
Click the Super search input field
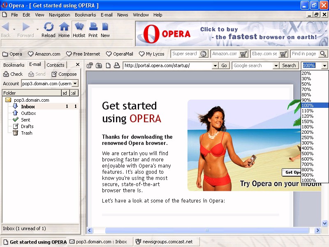point(185,54)
